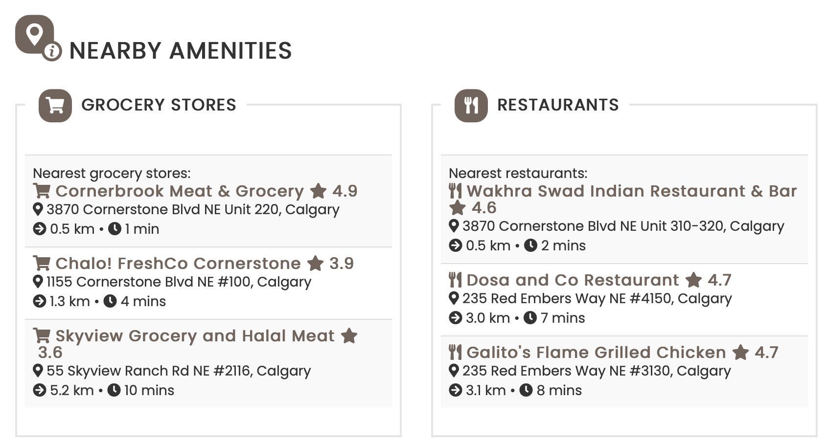Click star icon beside Cornerbrook Meat rating

[318, 191]
